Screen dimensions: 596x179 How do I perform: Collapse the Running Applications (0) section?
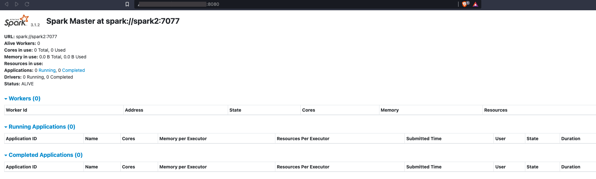tap(40, 127)
